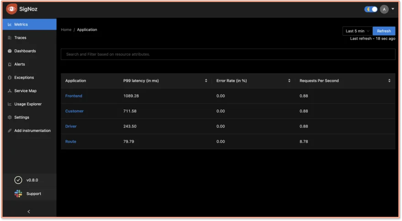
Task: Click the P99 latency (in ms) header
Action: pos(141,81)
